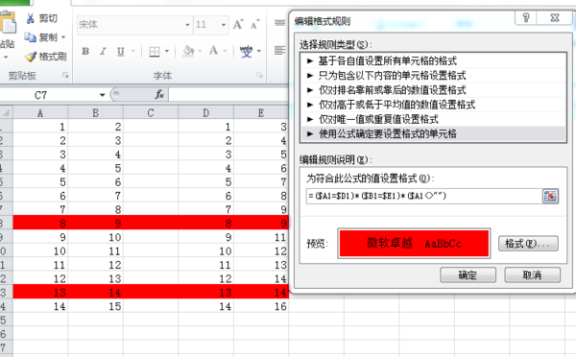Screen dimensions: 576x357
Task: Open the 格式(F)... format button
Action: click(528, 243)
